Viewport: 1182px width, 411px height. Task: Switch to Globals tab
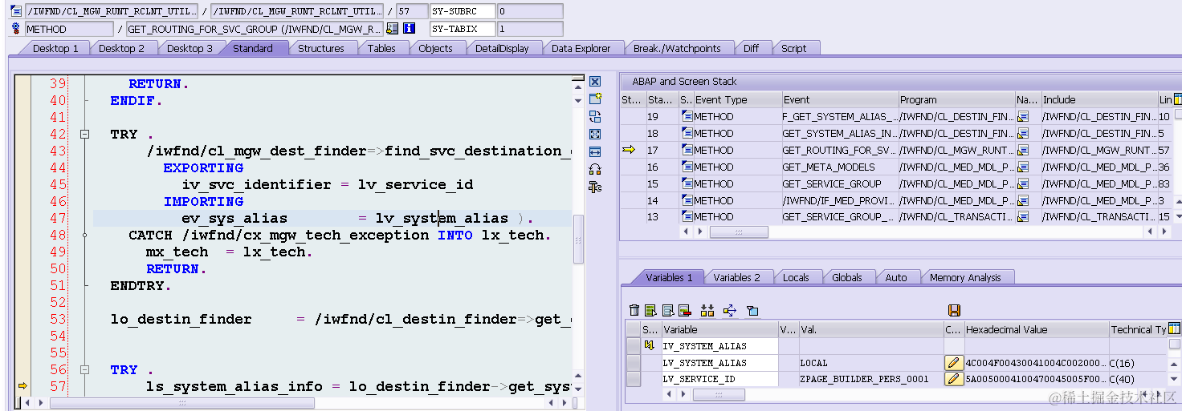click(x=847, y=277)
